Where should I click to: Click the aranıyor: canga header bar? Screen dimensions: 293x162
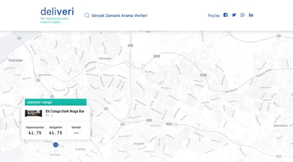(56, 102)
